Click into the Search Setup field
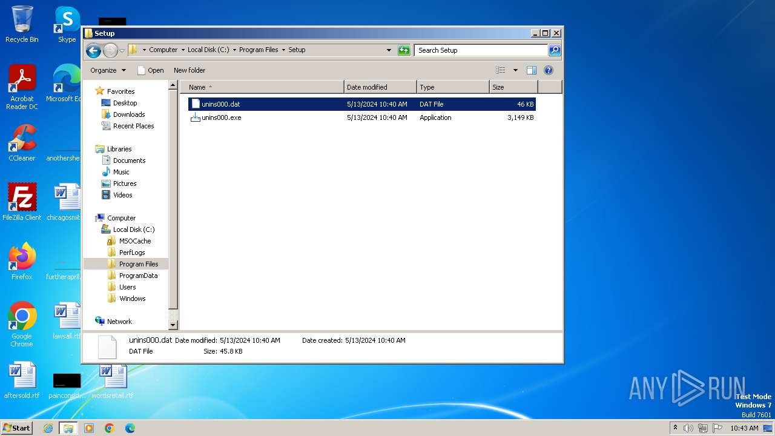 point(481,50)
